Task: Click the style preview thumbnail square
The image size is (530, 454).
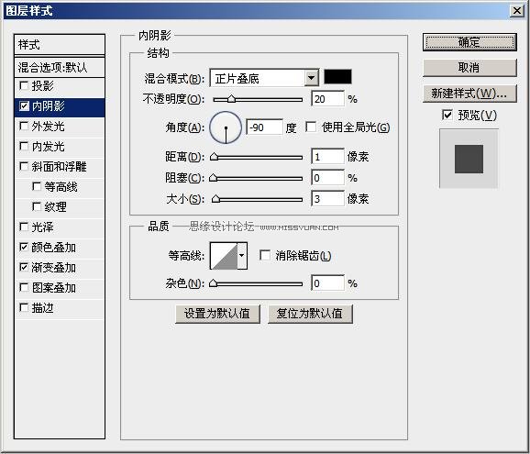Action: tap(469, 159)
